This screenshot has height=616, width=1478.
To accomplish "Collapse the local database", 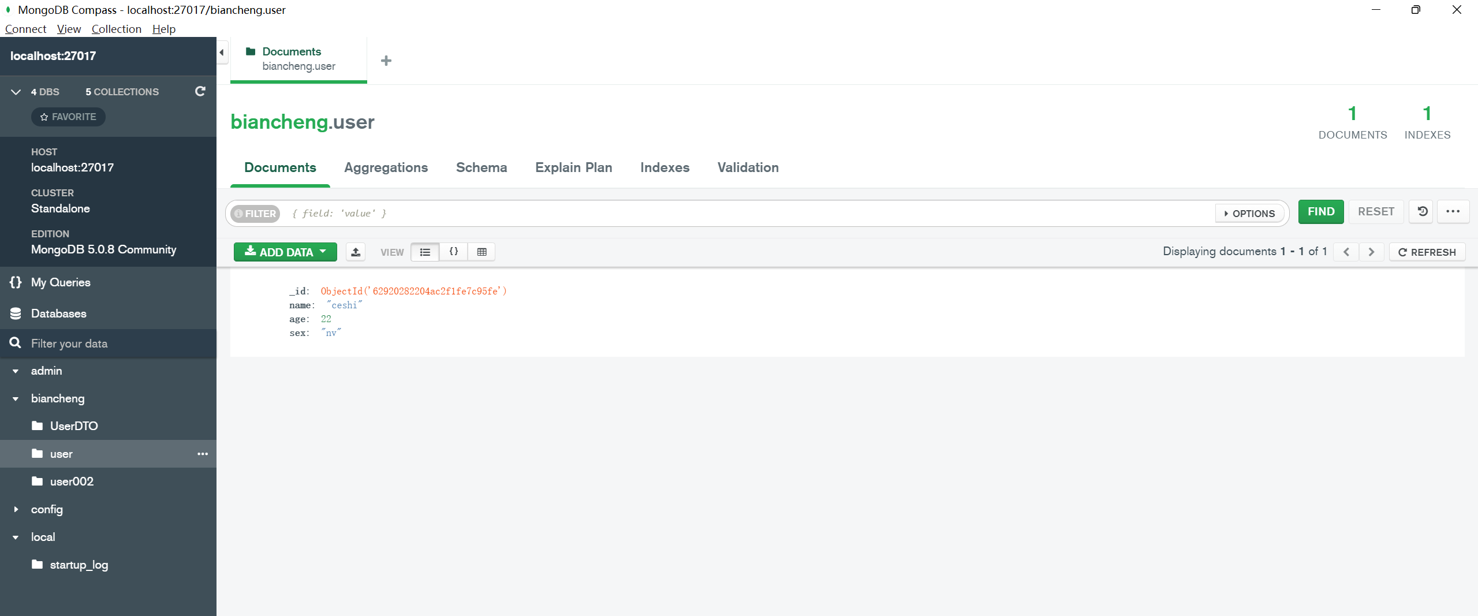I will [16, 537].
